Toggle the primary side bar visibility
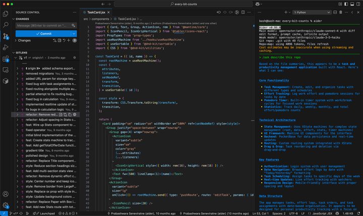The width and height of the screenshot is (363, 216). coord(346,4)
